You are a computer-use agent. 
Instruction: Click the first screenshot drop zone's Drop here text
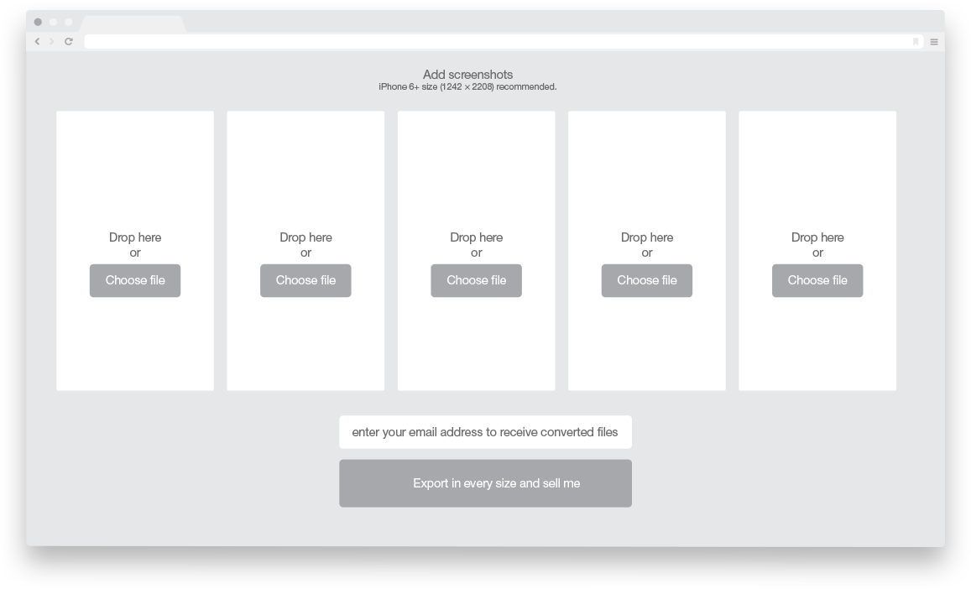click(x=135, y=237)
